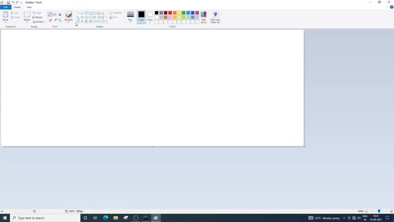Select Color 2 background button
394x222 pixels.
point(150,17)
